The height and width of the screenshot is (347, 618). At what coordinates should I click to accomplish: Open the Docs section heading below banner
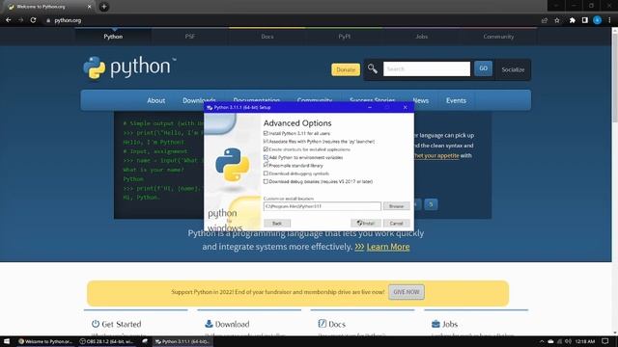[337, 324]
